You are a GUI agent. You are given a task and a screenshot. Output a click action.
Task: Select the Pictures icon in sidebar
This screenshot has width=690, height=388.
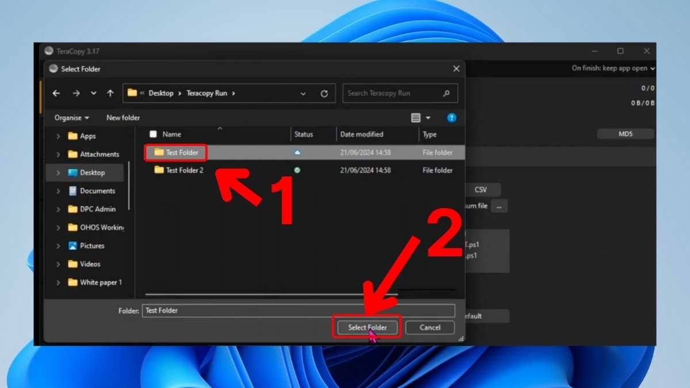(72, 245)
